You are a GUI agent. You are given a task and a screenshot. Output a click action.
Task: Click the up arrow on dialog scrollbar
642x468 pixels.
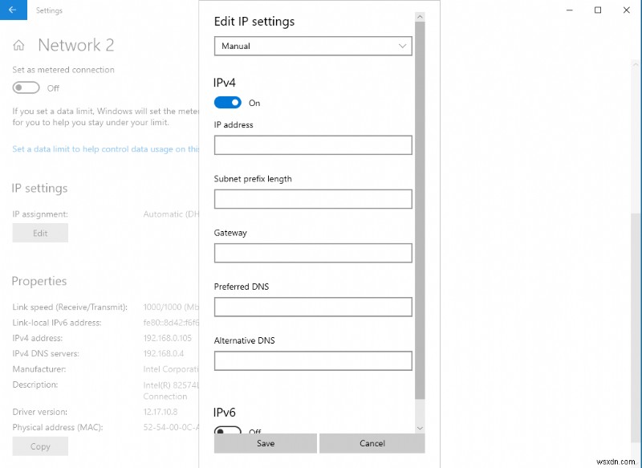420,16
